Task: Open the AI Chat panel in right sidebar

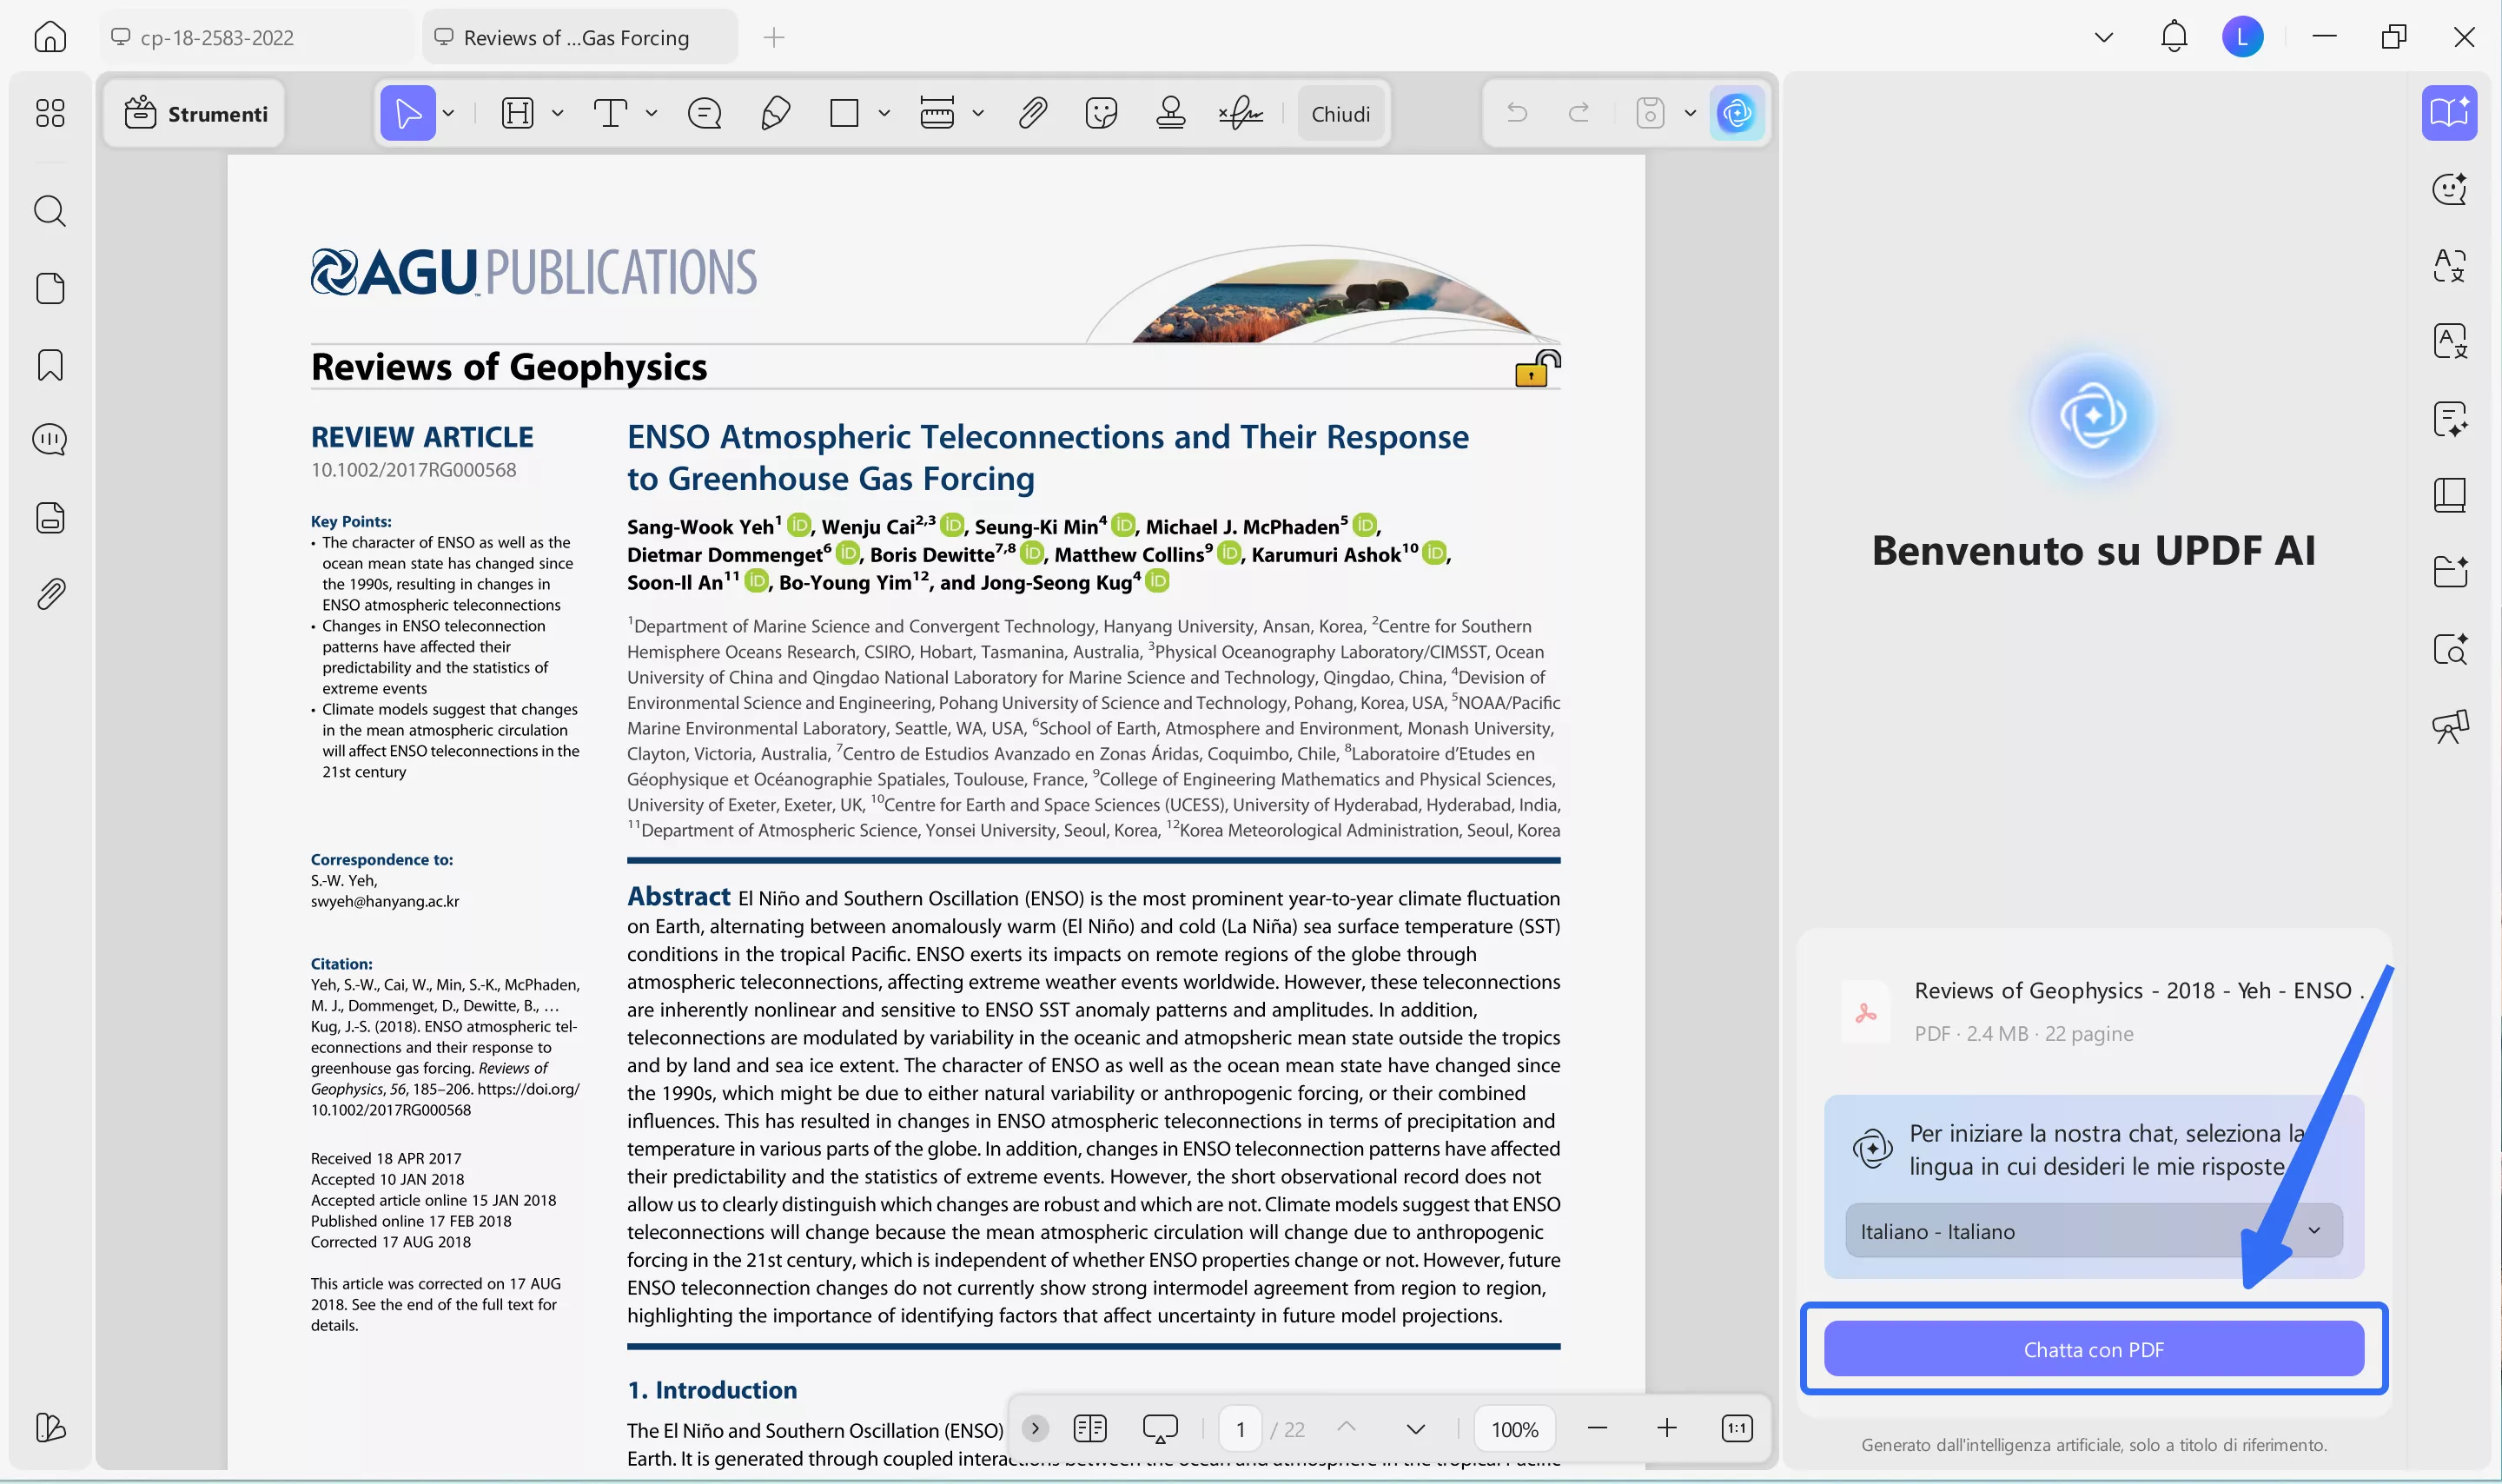Action: pos(2450,189)
